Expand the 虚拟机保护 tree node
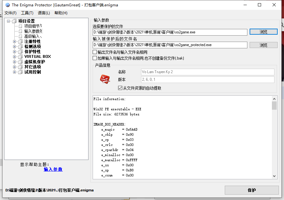Screen dimensions: 284x200 (x=15, y=62)
